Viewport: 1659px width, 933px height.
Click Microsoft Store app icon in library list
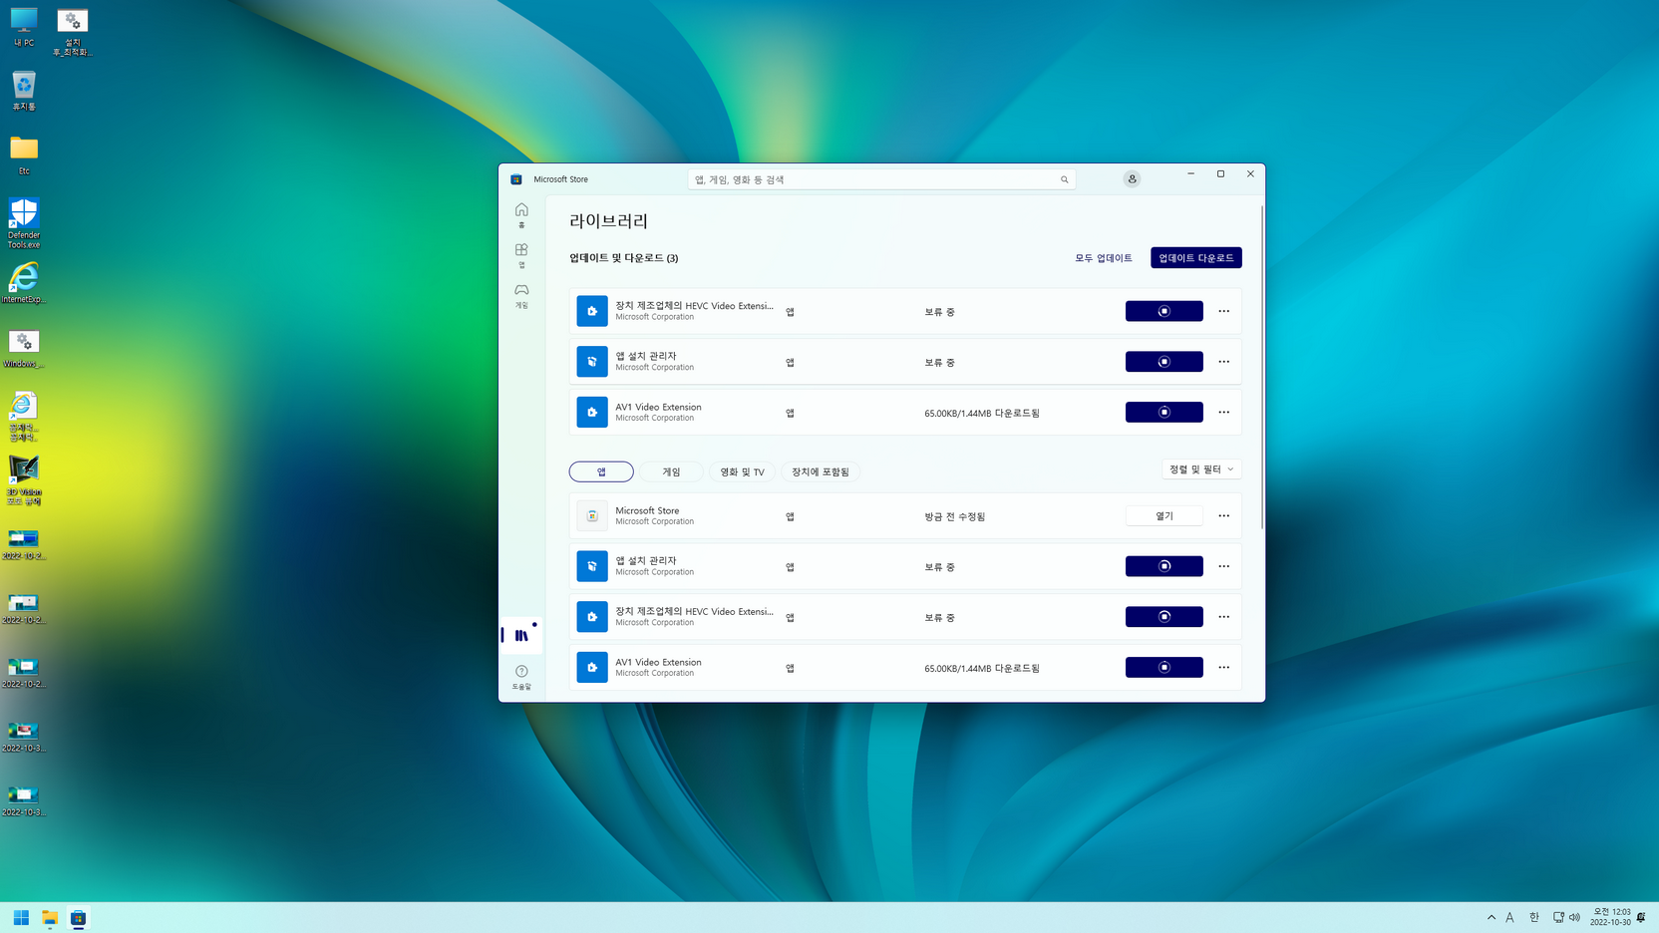coord(592,515)
